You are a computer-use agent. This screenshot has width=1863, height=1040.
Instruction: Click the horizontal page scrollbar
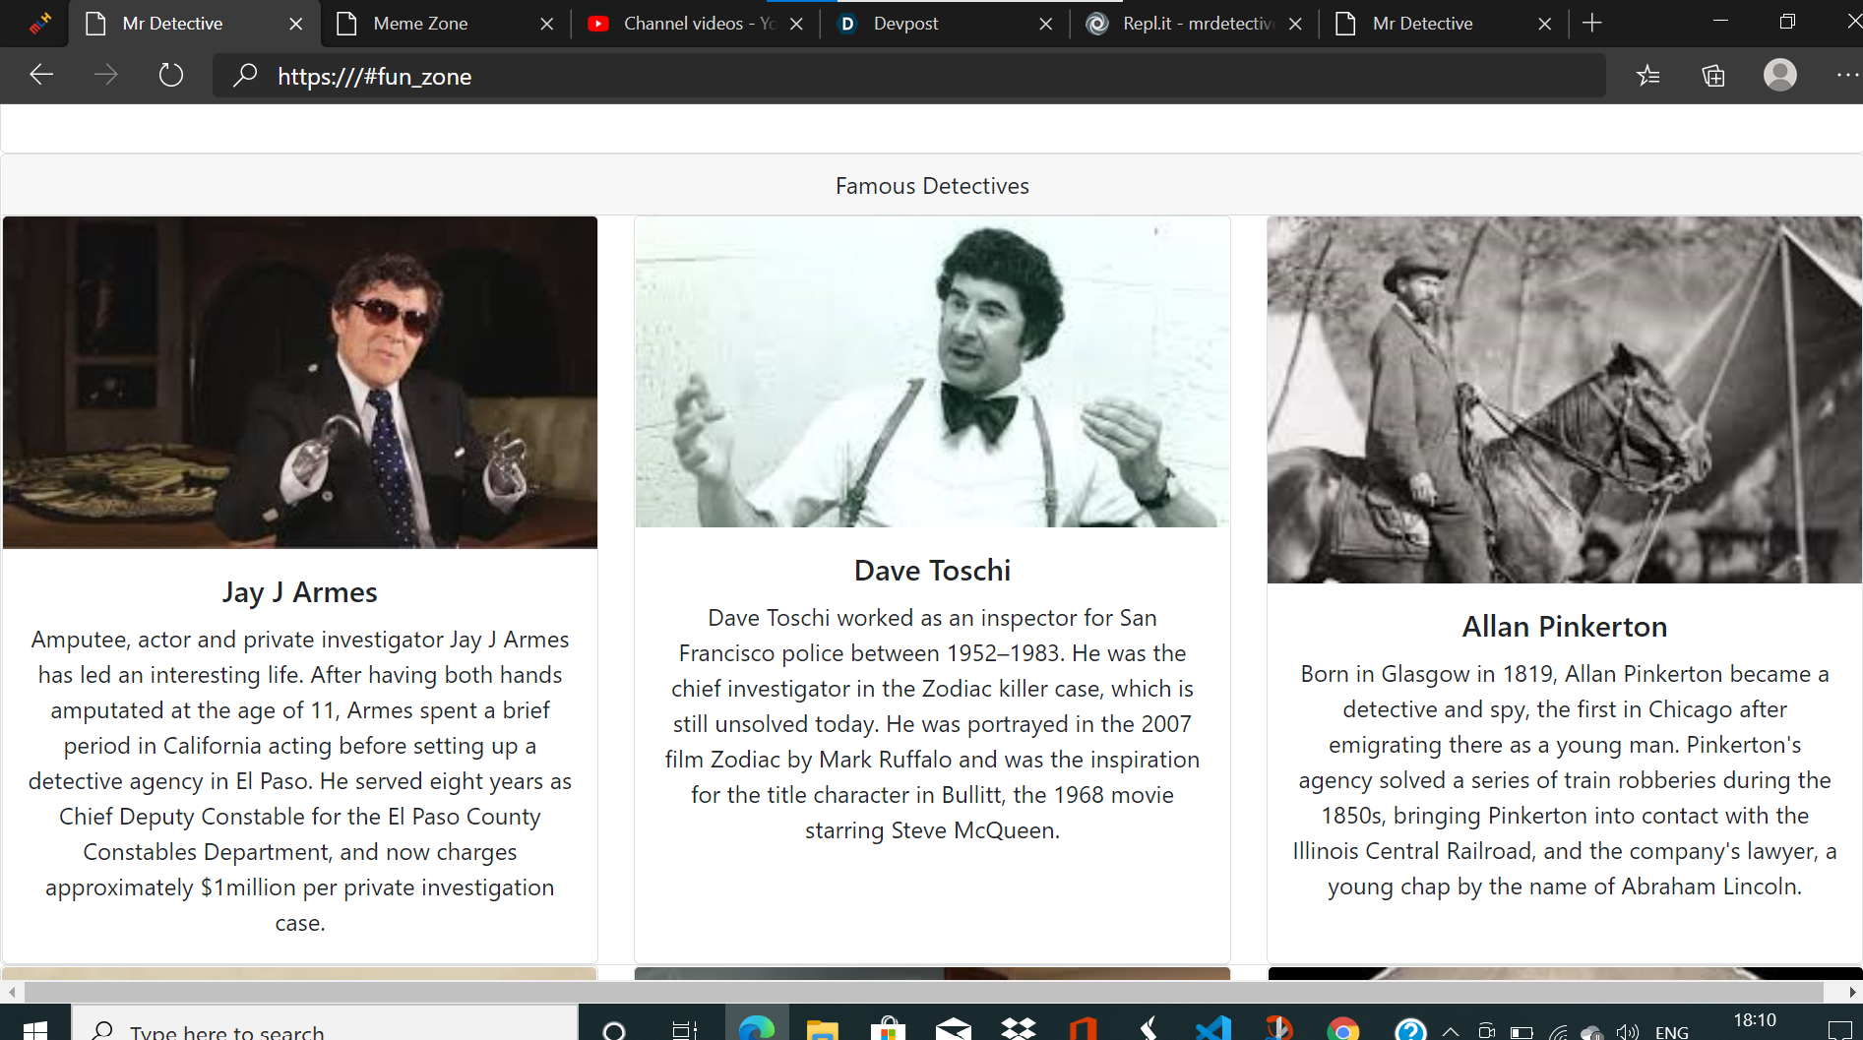(923, 992)
